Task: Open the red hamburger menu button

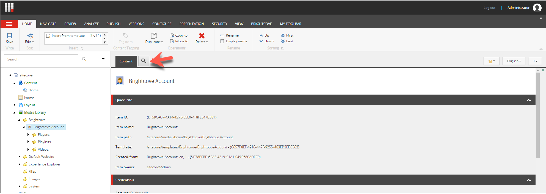Action: 9,24
